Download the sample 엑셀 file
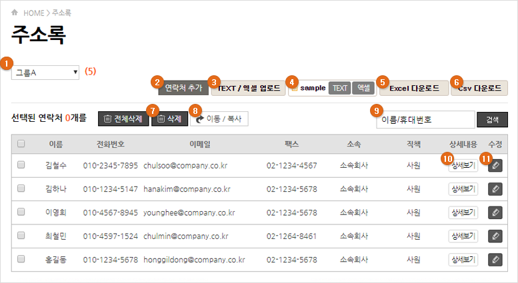The width and height of the screenshot is (518, 283). [363, 88]
